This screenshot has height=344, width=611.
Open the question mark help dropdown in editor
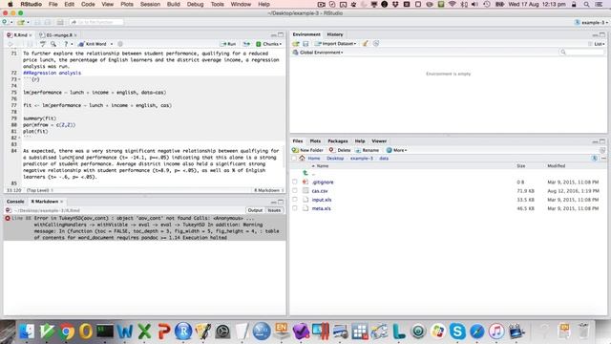pyautogui.click(x=68, y=44)
